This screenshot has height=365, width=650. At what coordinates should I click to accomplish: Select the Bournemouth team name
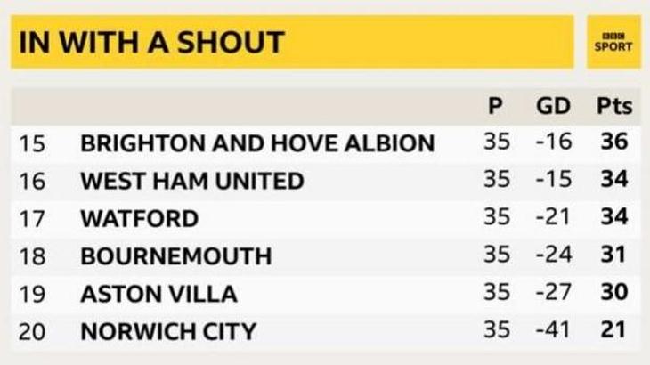[175, 256]
